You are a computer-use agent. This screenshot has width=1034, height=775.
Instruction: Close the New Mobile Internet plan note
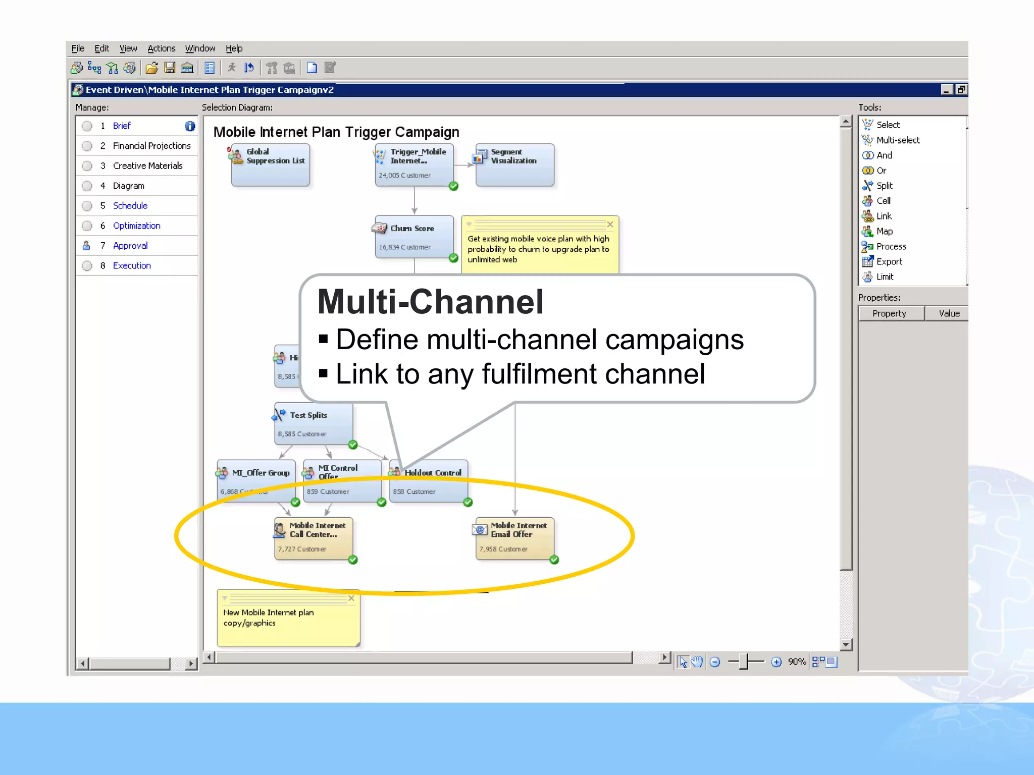pyautogui.click(x=351, y=598)
